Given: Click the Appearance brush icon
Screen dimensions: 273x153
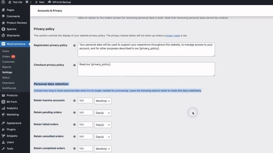Looking at the screenshot, I should tap(3, 123).
